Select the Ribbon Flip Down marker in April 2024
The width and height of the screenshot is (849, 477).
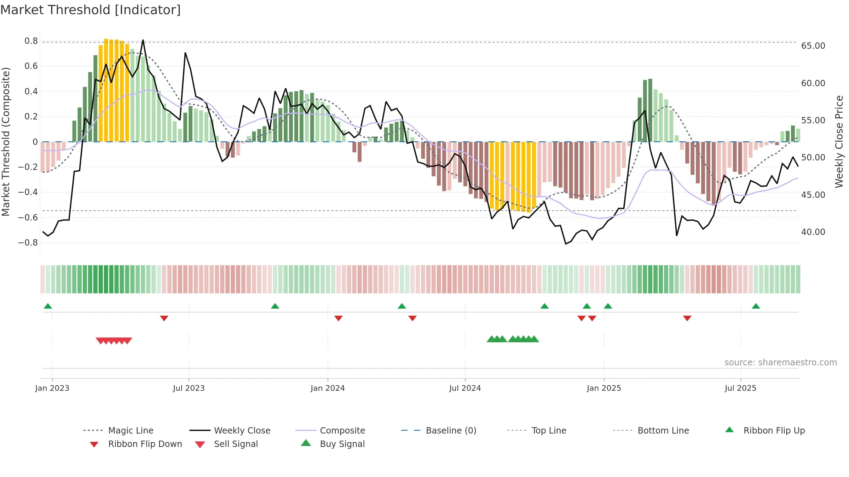click(412, 318)
